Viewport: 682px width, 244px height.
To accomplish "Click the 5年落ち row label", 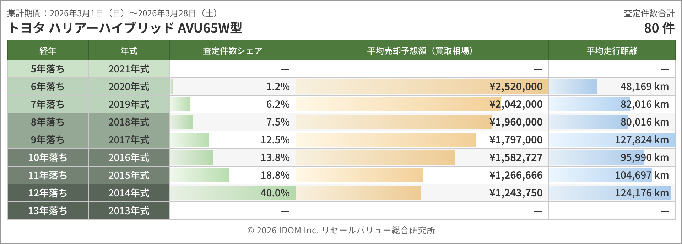I will (x=48, y=69).
